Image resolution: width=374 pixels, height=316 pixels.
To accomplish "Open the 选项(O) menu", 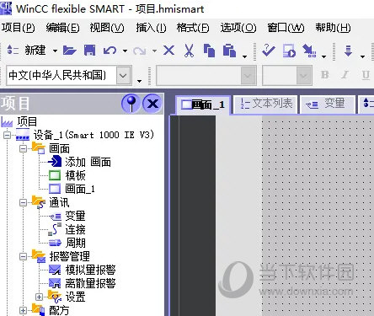I will pyautogui.click(x=238, y=28).
